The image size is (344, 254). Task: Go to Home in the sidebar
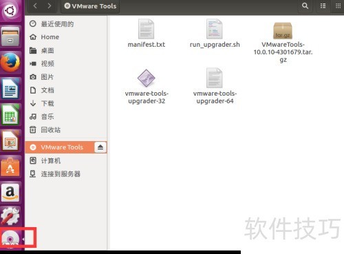pos(66,37)
